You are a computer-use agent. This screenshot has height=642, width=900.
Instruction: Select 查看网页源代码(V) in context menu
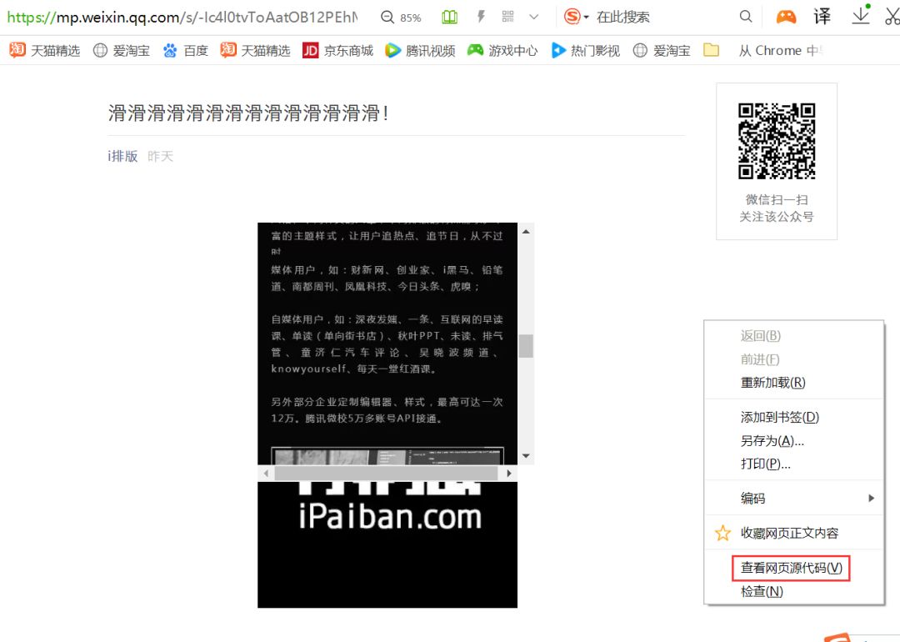point(791,568)
